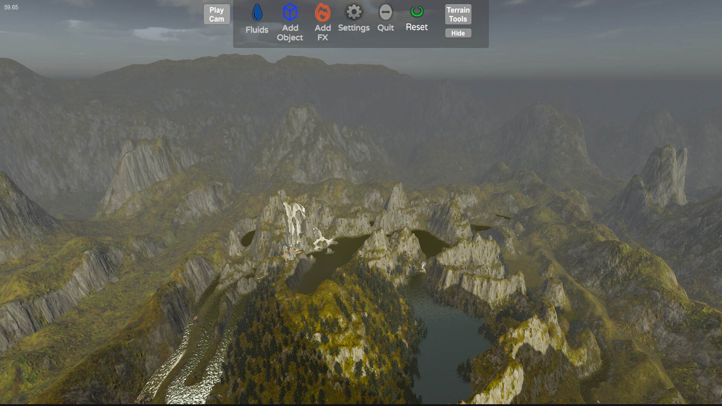Open Settings via the gear icon
The width and height of the screenshot is (722, 406).
[353, 12]
